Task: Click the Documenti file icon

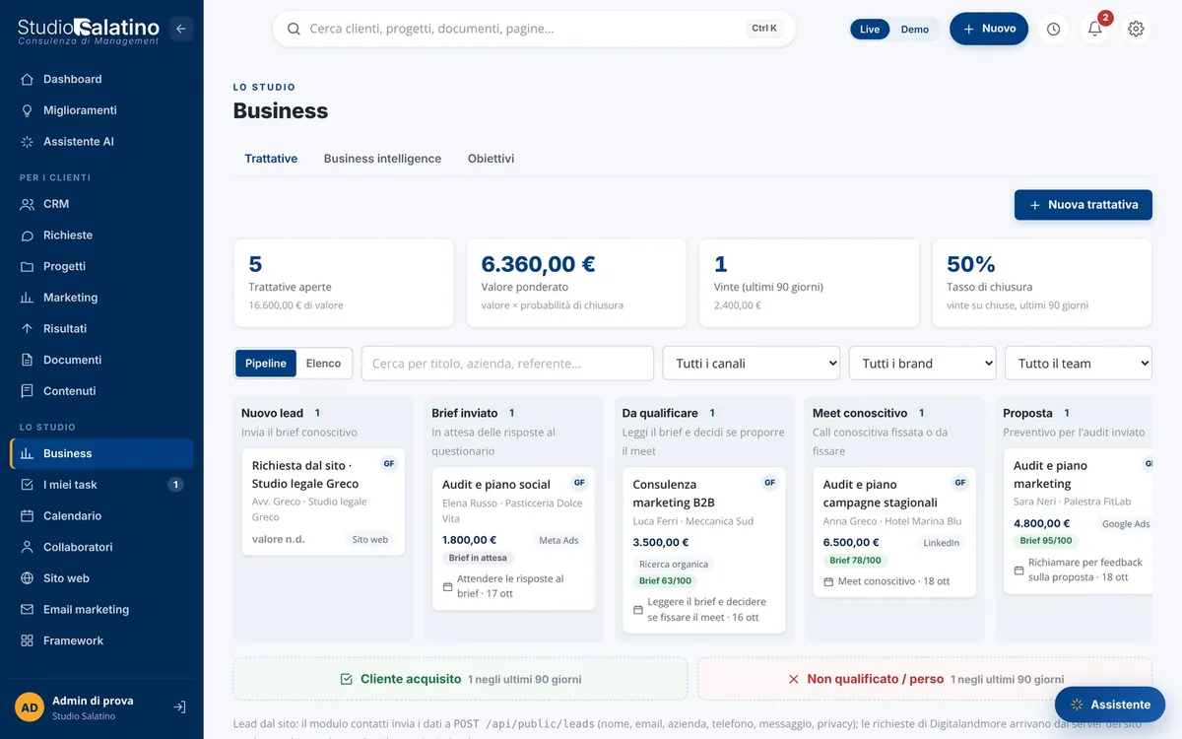Action: (x=28, y=360)
